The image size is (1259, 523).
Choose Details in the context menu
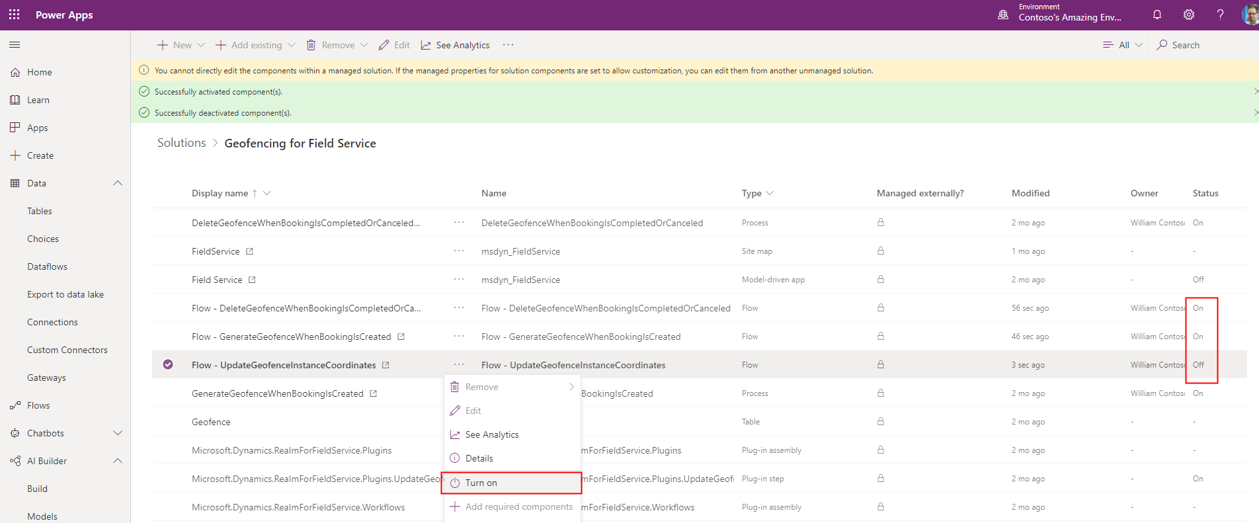click(x=512, y=458)
